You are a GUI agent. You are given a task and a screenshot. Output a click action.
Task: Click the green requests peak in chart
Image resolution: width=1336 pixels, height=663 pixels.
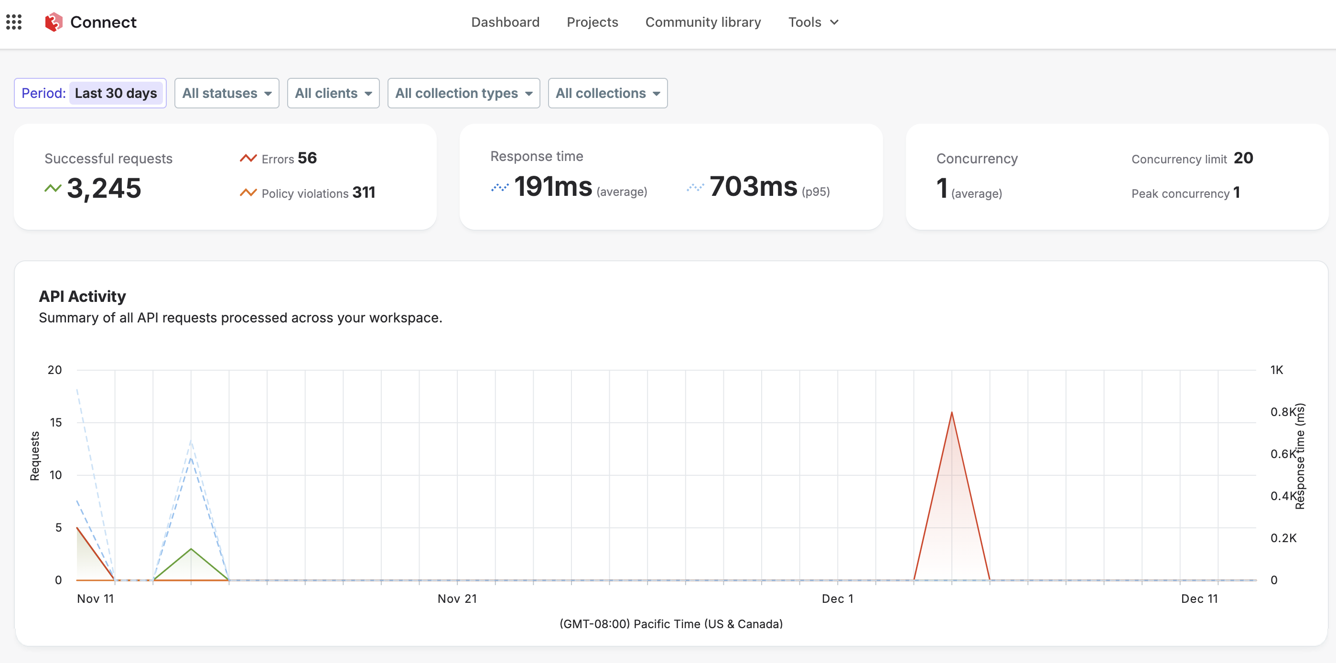pos(191,548)
